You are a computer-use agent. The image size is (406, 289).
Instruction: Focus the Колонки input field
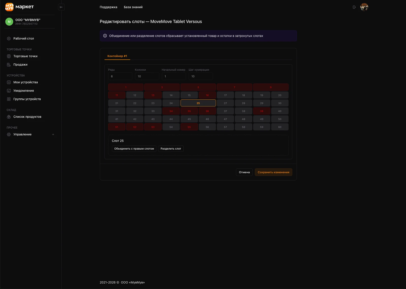(x=147, y=76)
